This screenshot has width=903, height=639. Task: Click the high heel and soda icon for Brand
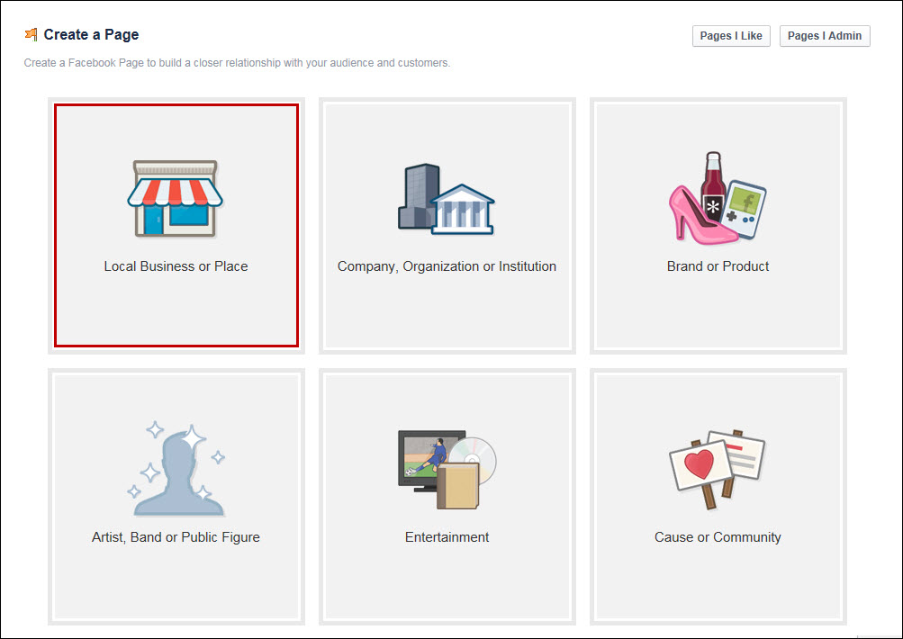tap(718, 198)
